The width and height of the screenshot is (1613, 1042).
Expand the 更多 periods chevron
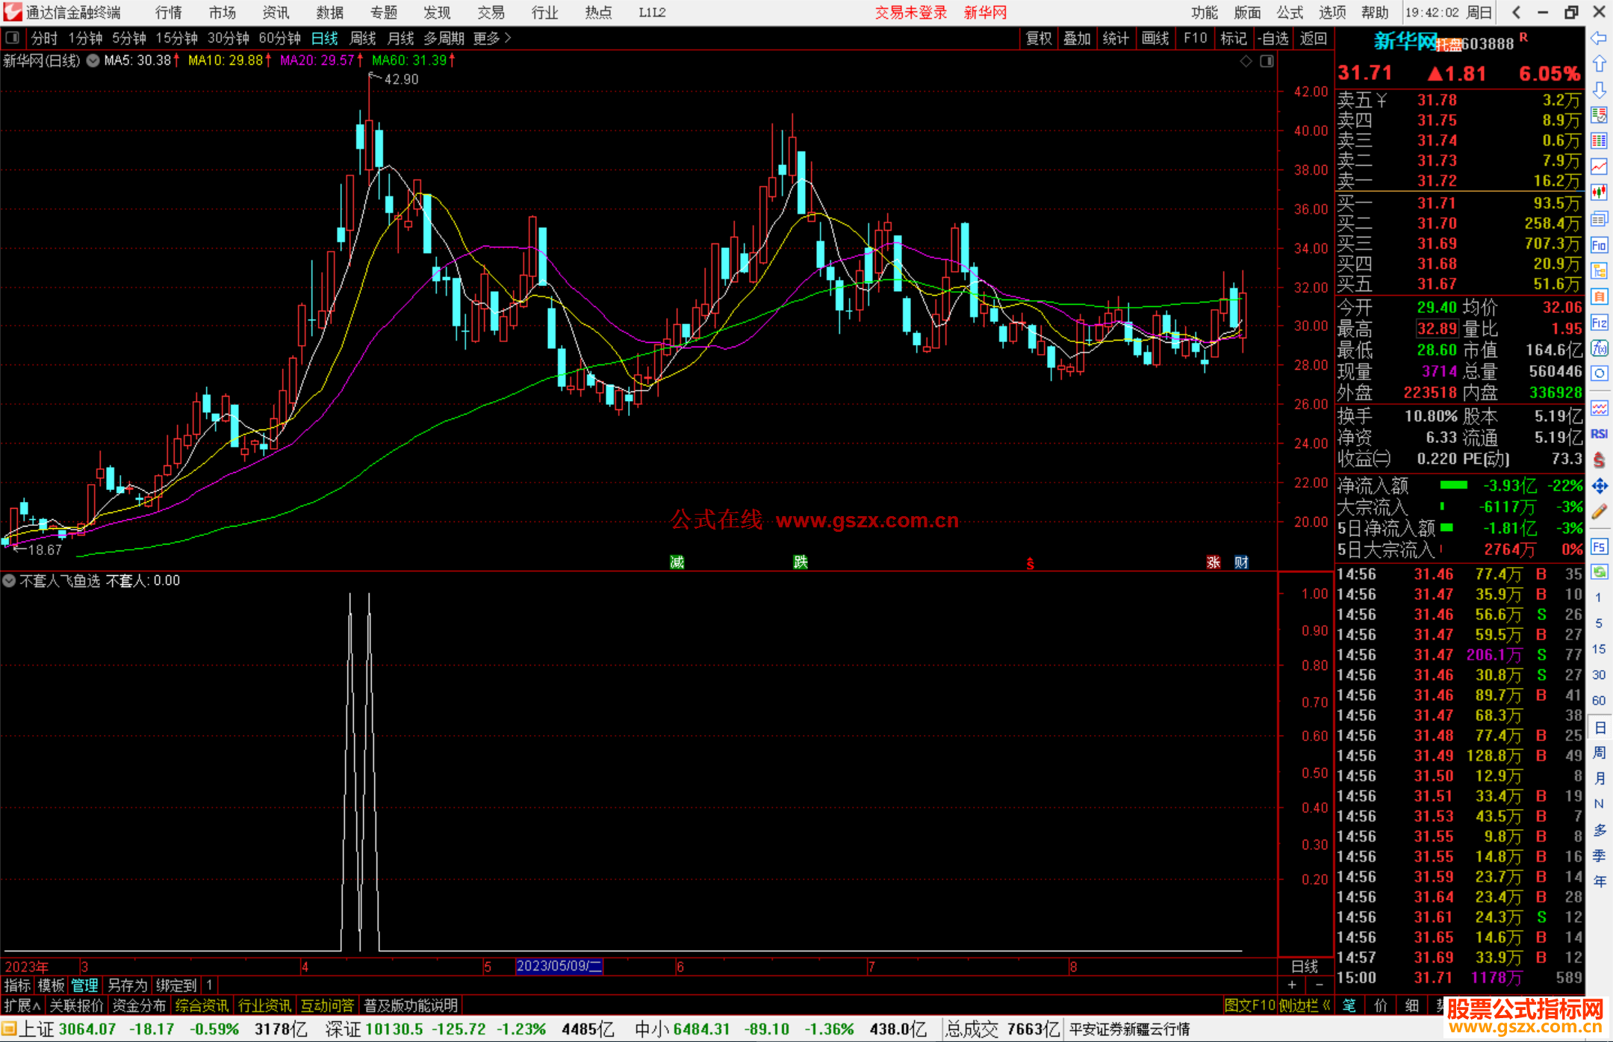click(x=509, y=38)
